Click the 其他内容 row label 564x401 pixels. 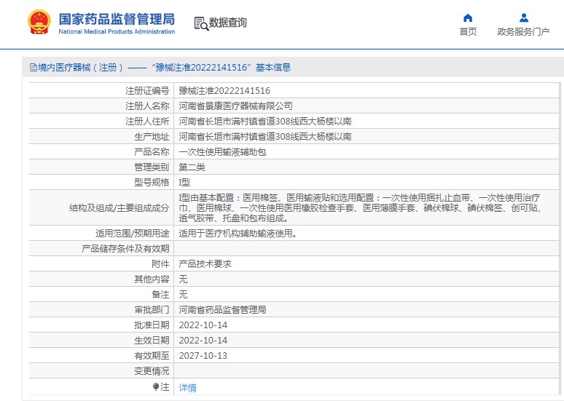coord(152,279)
